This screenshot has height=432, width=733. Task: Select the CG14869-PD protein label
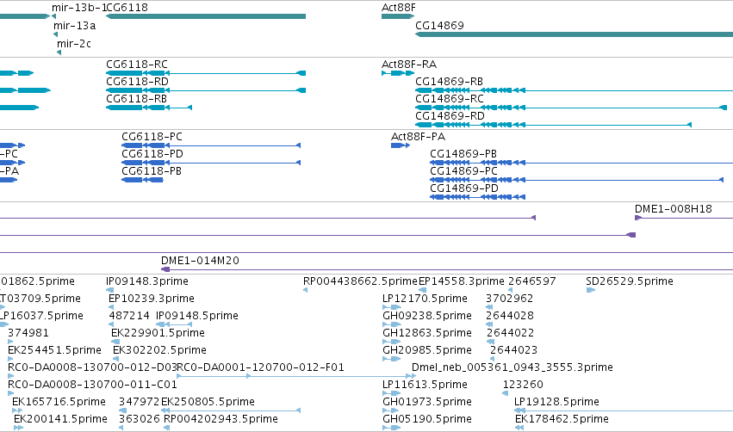464,188
